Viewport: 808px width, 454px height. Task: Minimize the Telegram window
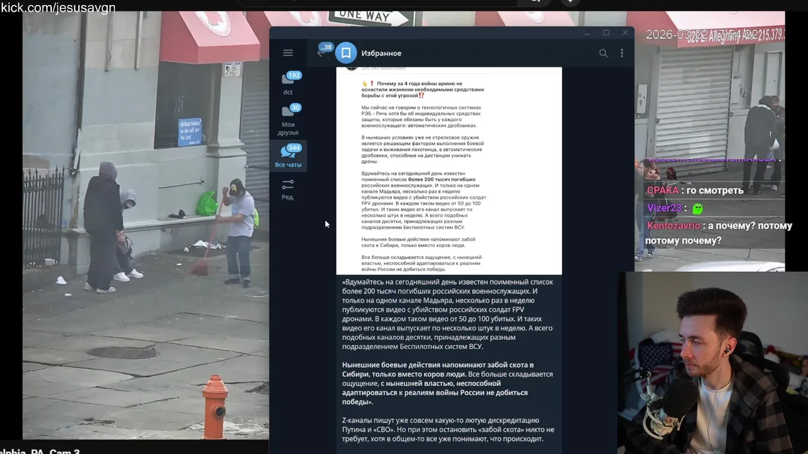point(587,33)
